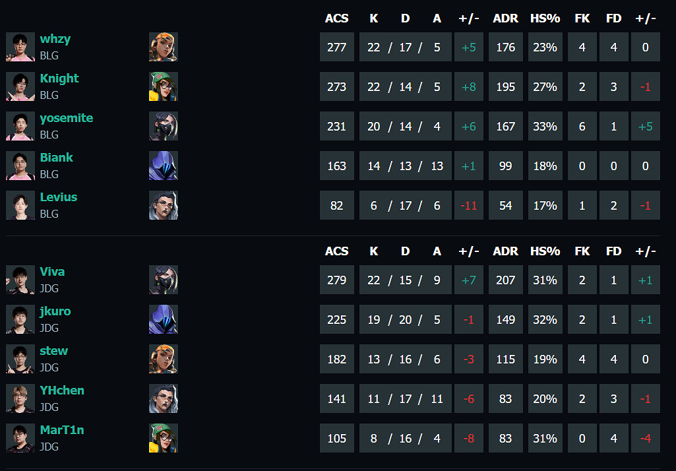This screenshot has height=471, width=676.
Task: Click whzy's agent icon
Action: tap(163, 47)
